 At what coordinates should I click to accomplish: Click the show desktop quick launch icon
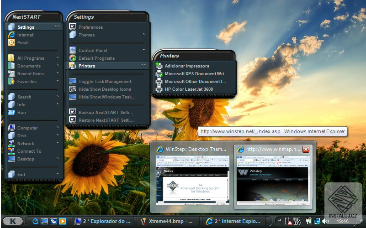coord(44,221)
